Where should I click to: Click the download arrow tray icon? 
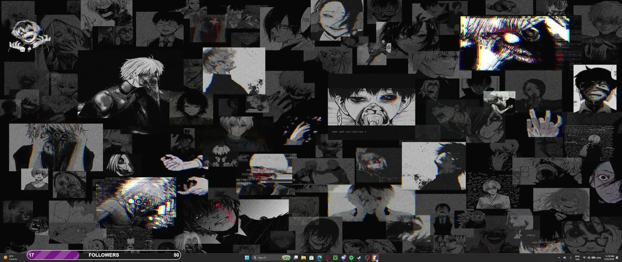pyautogui.click(x=570, y=258)
